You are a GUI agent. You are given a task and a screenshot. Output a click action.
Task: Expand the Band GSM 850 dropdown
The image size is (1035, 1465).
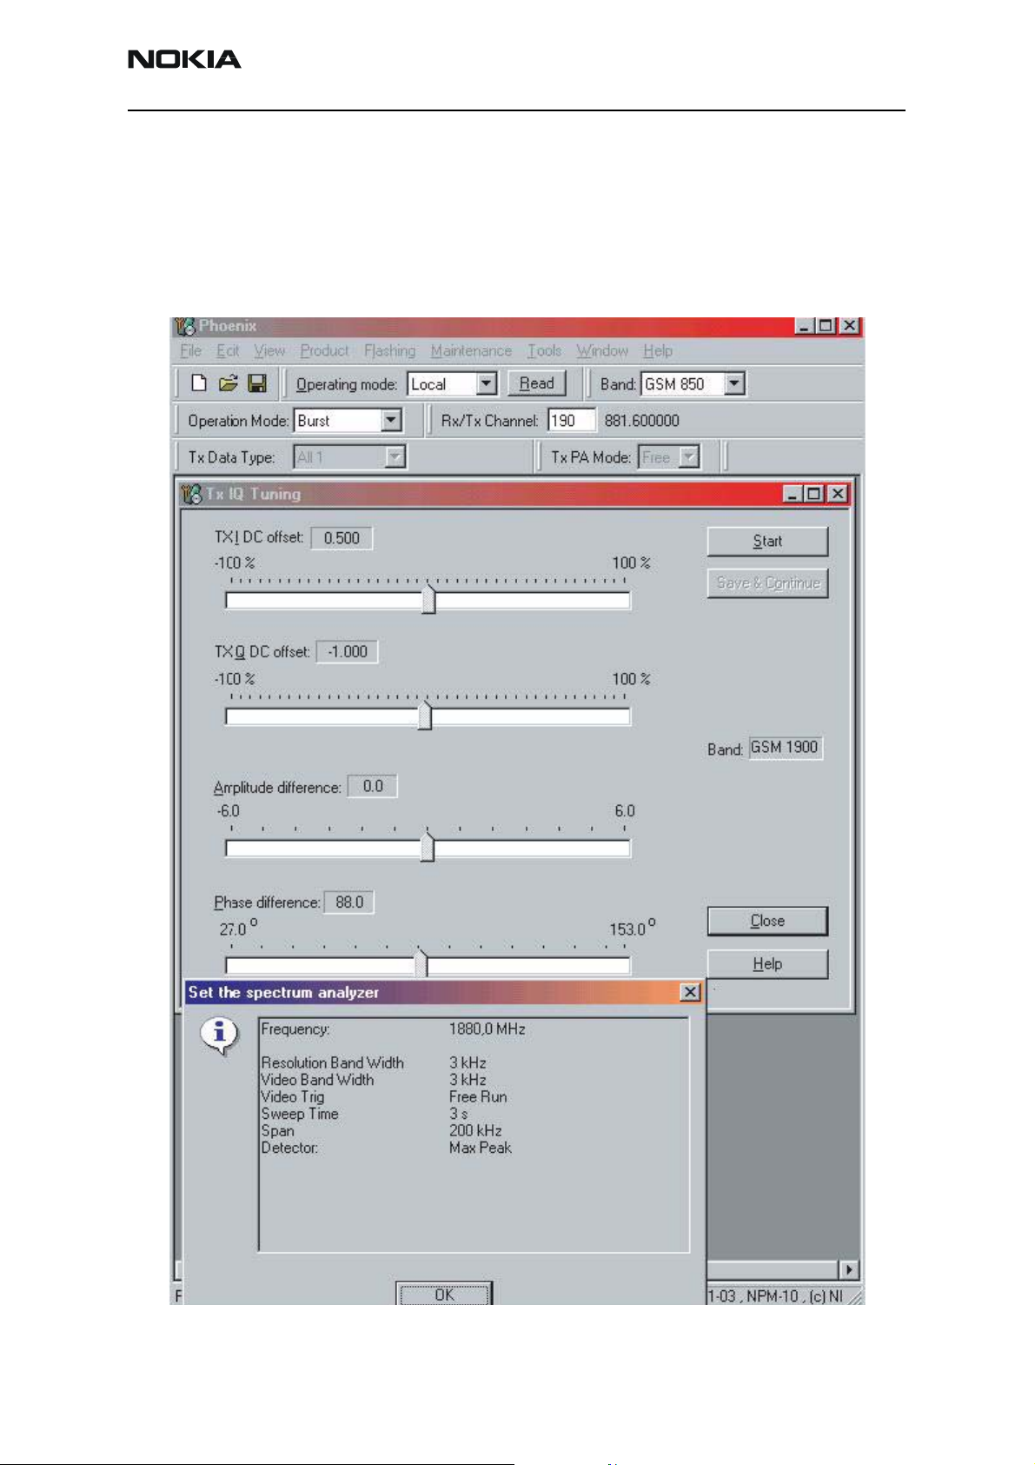[x=735, y=383]
